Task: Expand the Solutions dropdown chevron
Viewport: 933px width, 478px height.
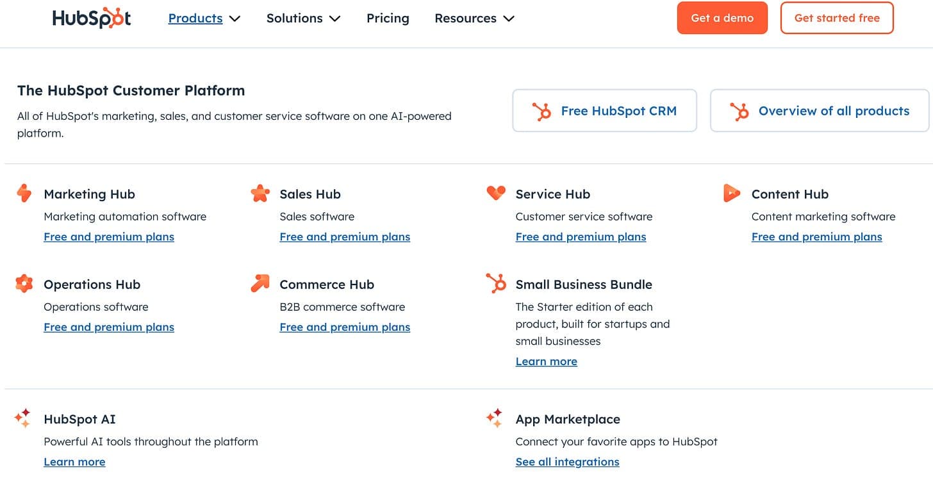Action: [334, 19]
